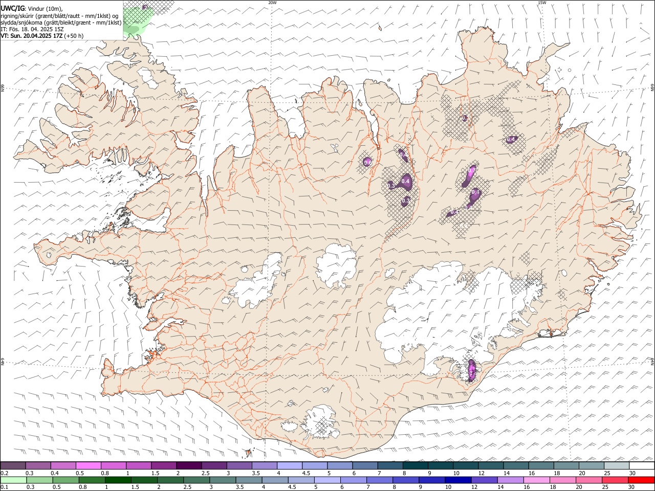Click the '(+50 h)' forecast offset text
Viewport: 655px width, 491px height.
point(74,36)
